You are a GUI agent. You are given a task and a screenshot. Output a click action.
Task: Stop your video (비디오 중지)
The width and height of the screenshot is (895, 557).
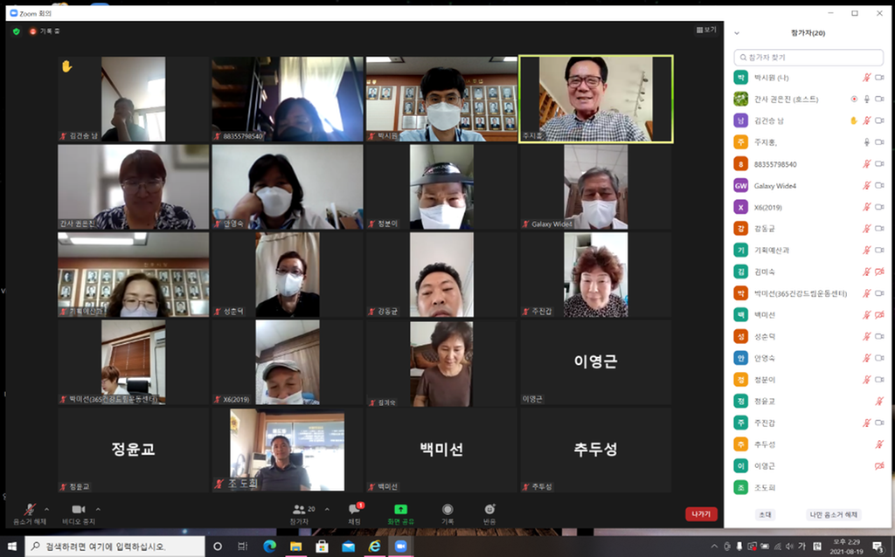coord(78,510)
